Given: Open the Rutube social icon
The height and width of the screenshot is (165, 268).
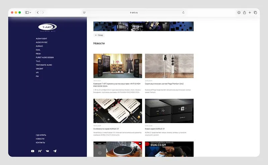Looking at the screenshot, I should (40, 151).
